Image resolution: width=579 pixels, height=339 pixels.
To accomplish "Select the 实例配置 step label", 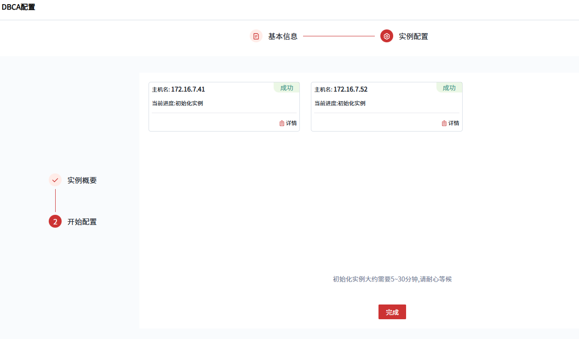I will coord(413,36).
